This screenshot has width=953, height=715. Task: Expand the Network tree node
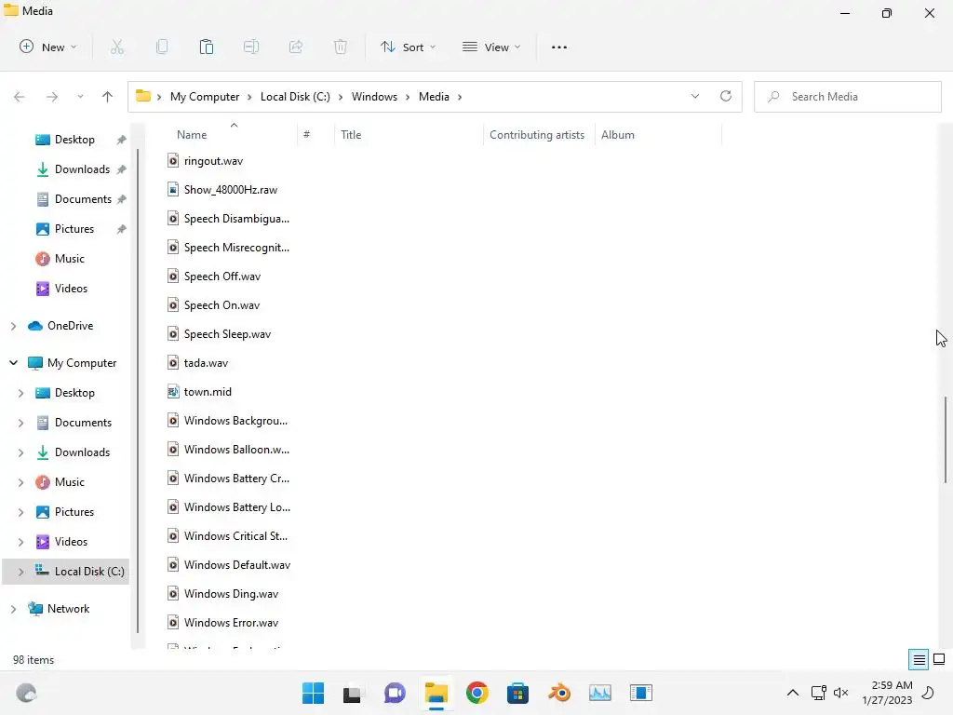tap(13, 609)
